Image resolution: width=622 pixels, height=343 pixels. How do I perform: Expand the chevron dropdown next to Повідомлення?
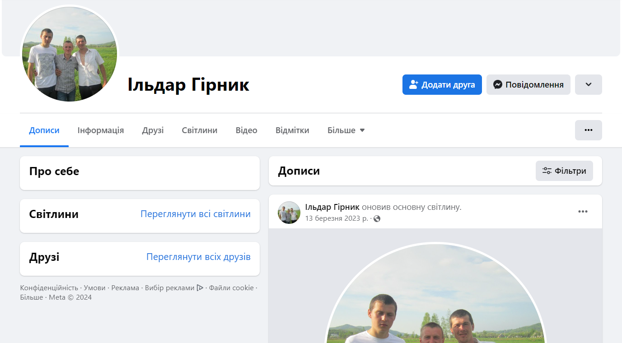point(588,85)
